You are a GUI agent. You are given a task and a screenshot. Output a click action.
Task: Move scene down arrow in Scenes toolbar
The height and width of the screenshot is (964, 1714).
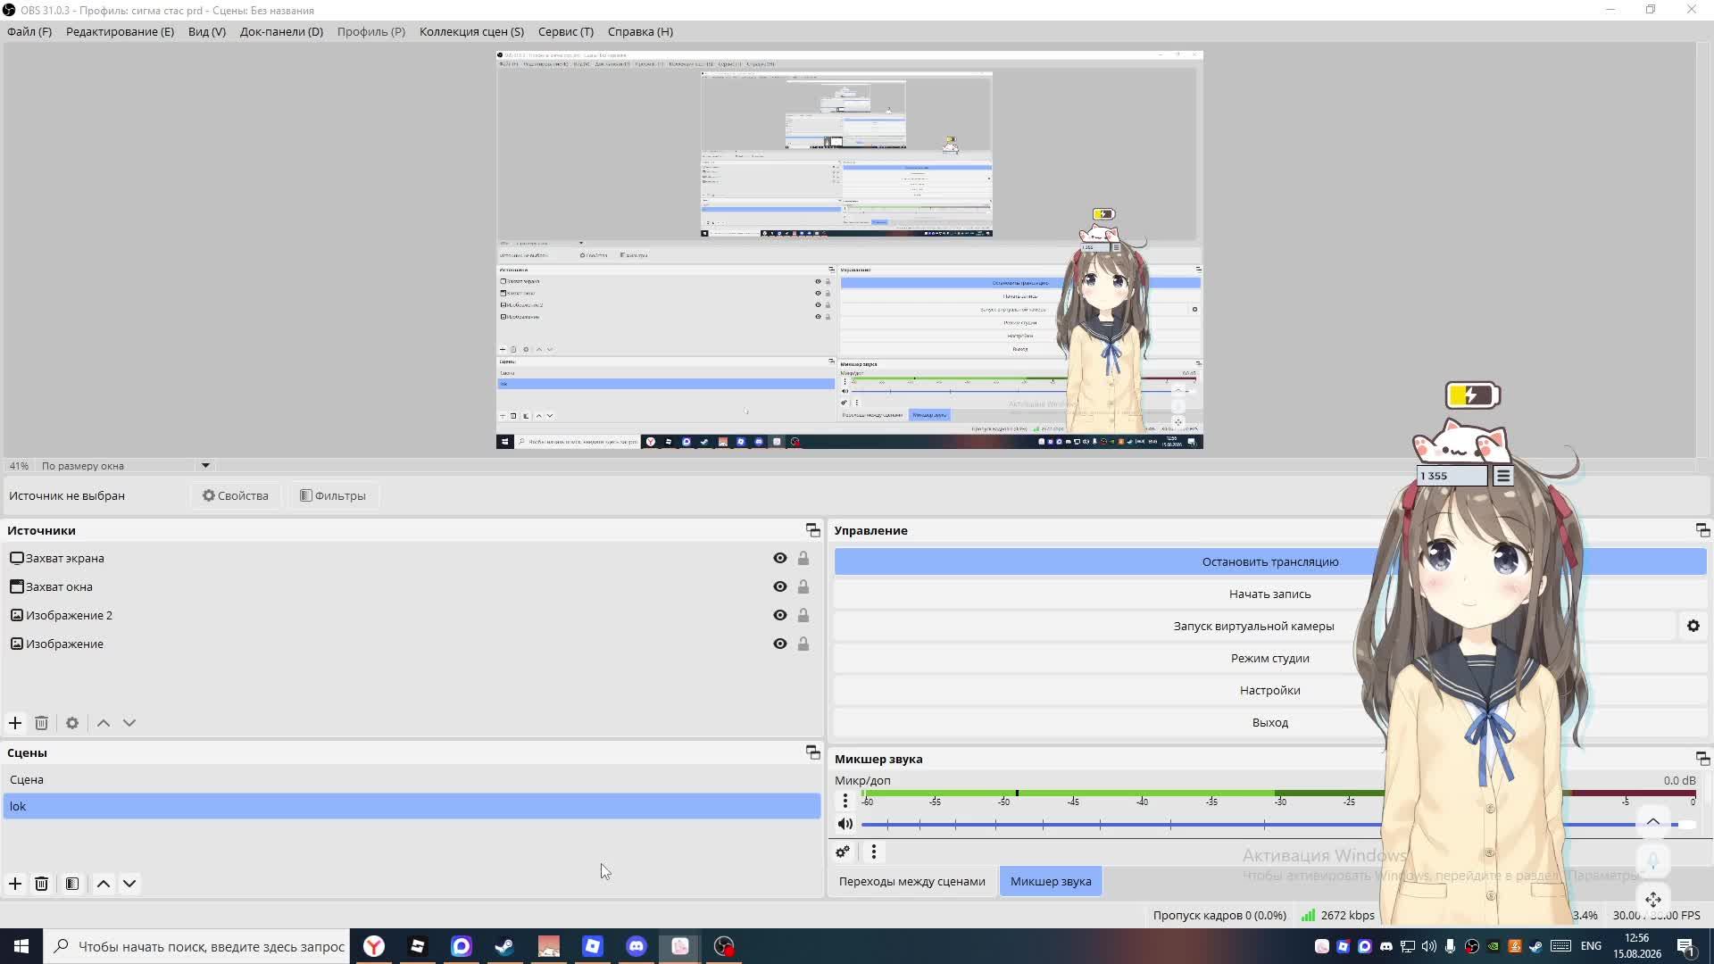coord(129,884)
